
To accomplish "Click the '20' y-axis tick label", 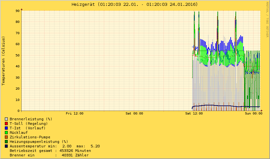I will pos(17,89).
